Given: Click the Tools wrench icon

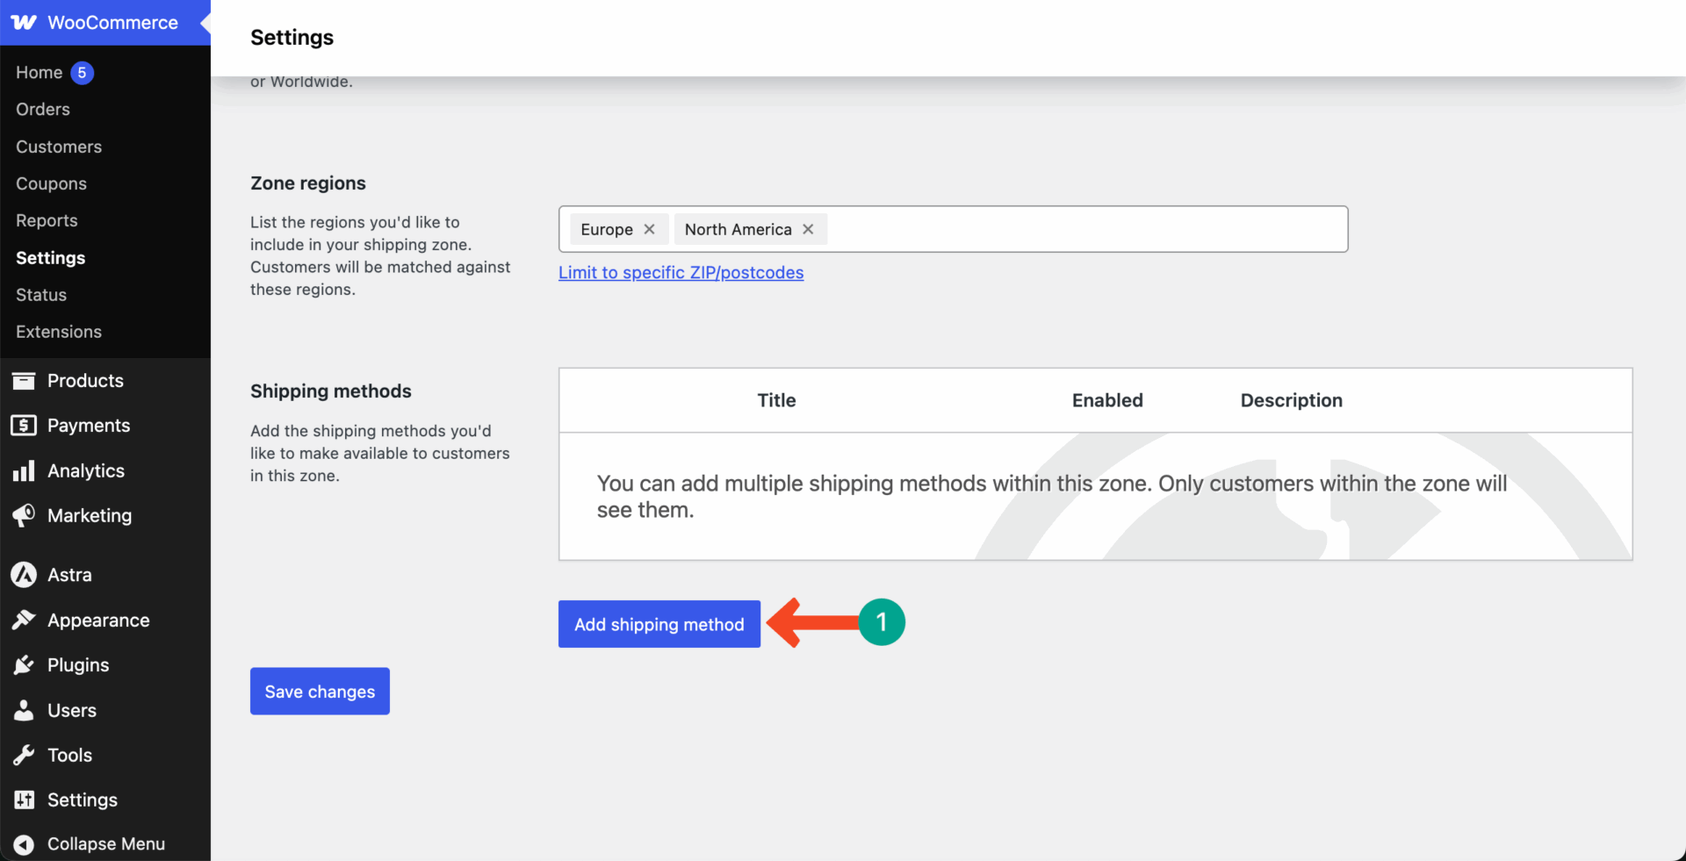Looking at the screenshot, I should (24, 756).
